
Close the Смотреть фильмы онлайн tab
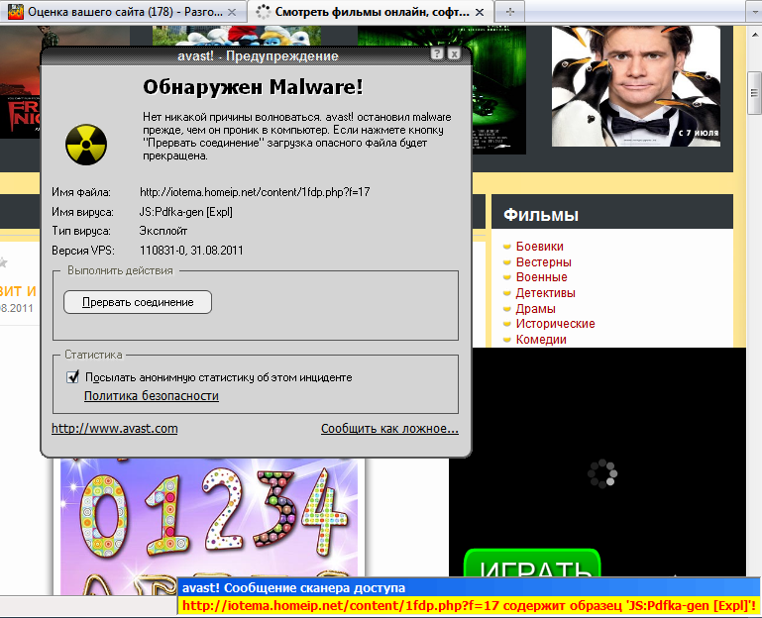click(x=480, y=12)
